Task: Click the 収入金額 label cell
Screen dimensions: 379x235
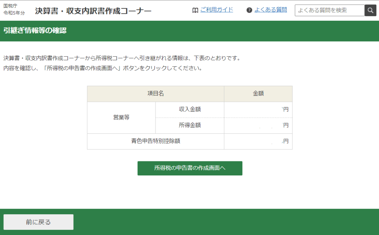Action: 189,110
